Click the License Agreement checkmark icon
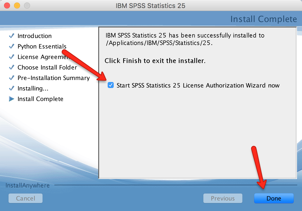Viewport: 302px width, 211px height. pyautogui.click(x=12, y=57)
